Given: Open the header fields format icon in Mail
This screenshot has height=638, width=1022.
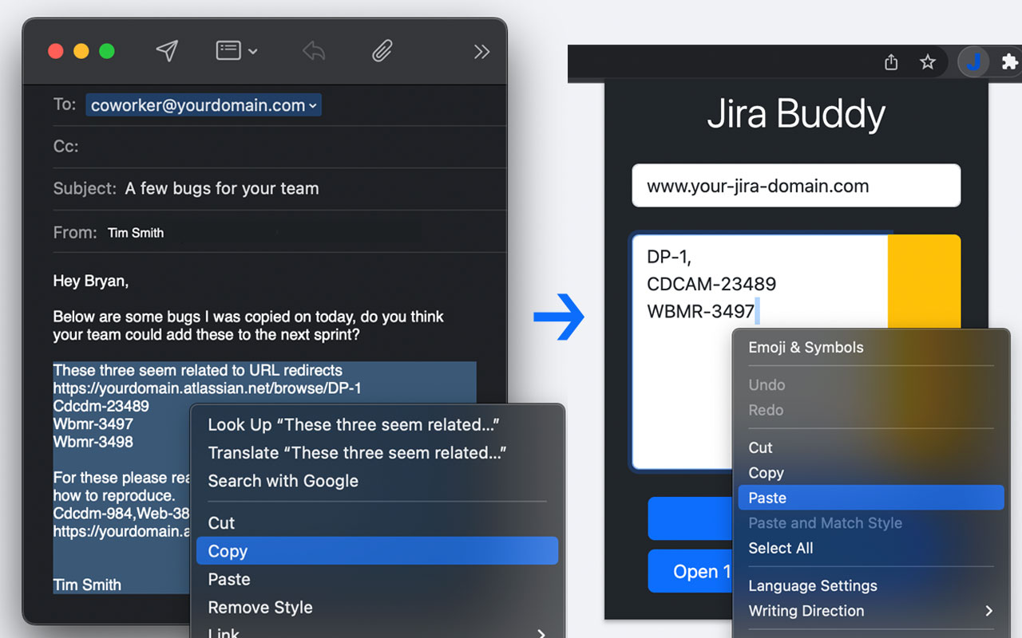Looking at the screenshot, I should coord(228,51).
